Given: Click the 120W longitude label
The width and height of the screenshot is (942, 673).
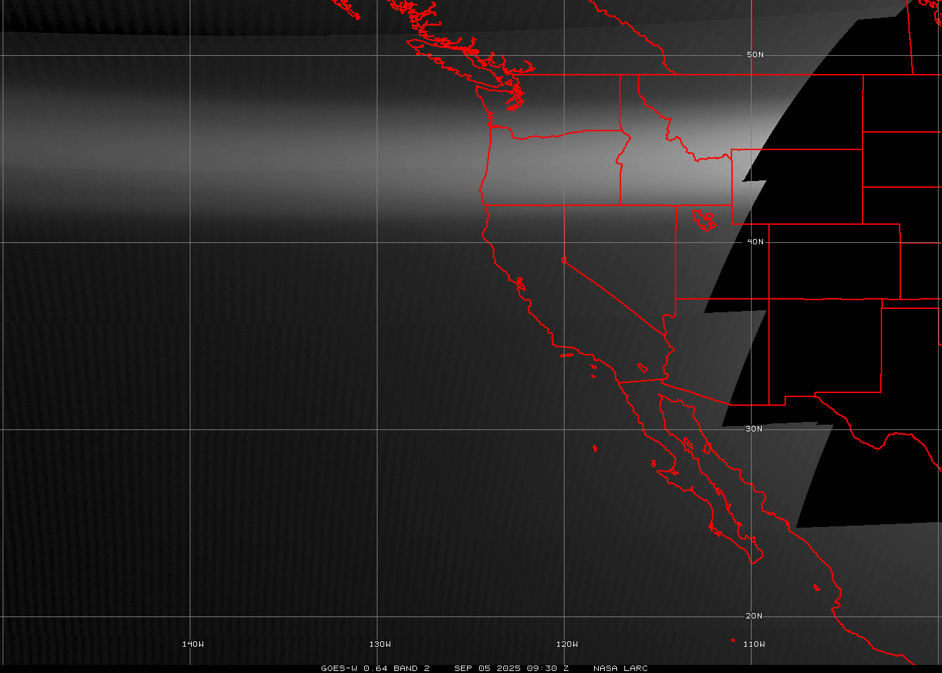Looking at the screenshot, I should coord(567,644).
